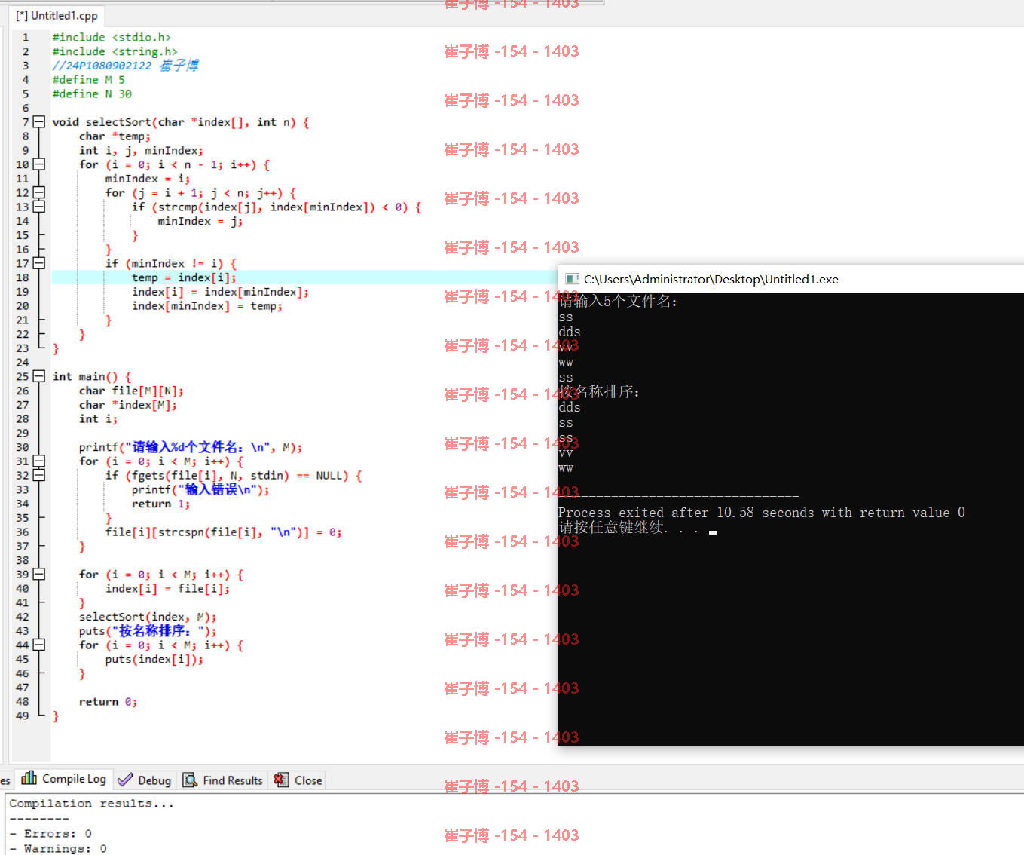Click 'minIndex = i;' on line 11
Image resolution: width=1024 pixels, height=855 pixels.
click(148, 179)
